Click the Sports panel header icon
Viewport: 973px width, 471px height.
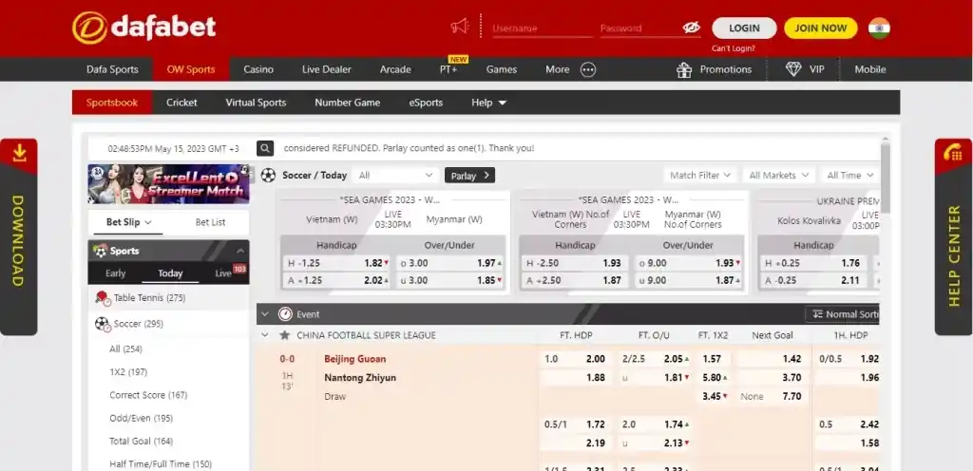[x=100, y=251]
